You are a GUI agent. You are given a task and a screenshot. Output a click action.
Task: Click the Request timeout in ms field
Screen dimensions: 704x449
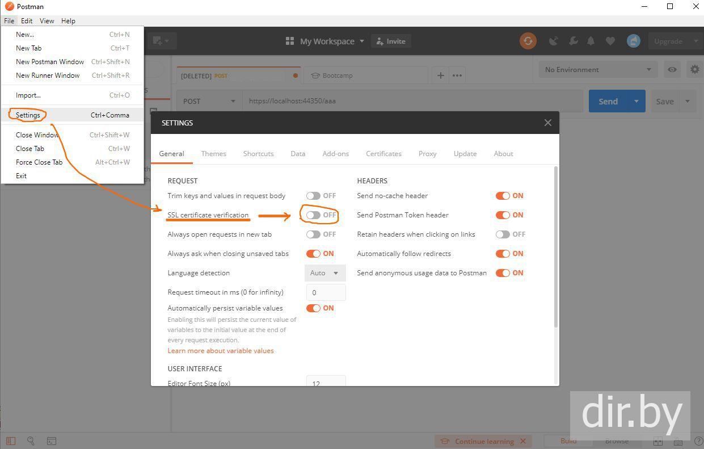pos(326,292)
